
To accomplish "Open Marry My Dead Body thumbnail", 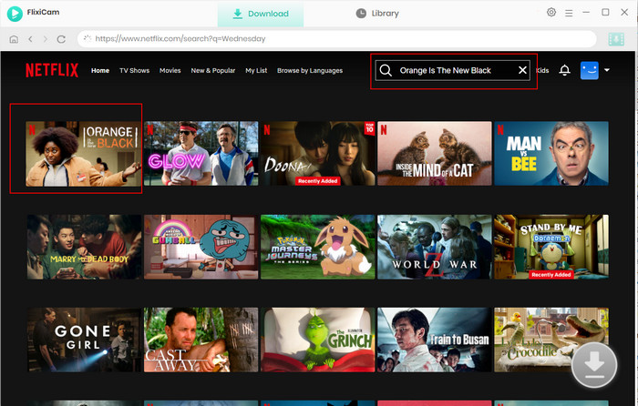I will pos(84,247).
